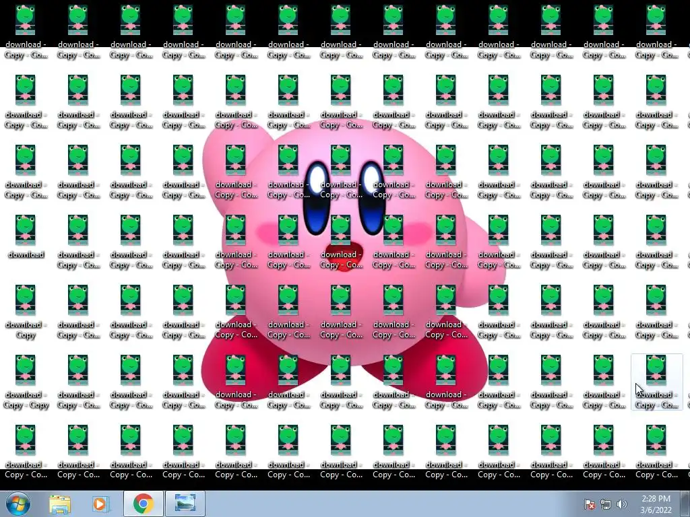Switch to the picture viewer taskbar button
The image size is (690, 517).
tap(185, 504)
